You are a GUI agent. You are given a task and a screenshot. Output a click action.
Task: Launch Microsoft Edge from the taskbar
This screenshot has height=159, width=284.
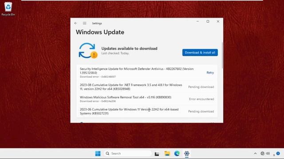[177, 153]
